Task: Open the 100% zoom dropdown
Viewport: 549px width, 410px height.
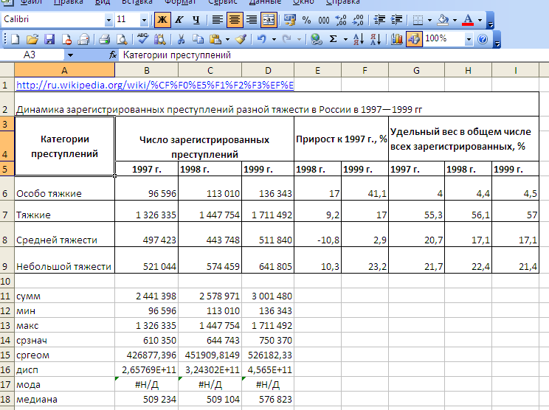Action: tap(469, 39)
